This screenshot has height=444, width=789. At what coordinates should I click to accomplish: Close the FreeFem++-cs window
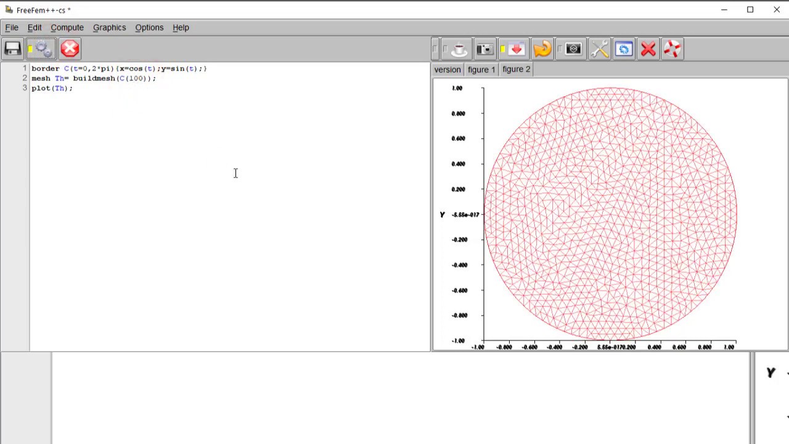click(777, 10)
